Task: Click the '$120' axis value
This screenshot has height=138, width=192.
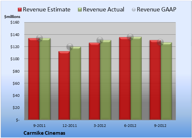Action: [x=15, y=47]
